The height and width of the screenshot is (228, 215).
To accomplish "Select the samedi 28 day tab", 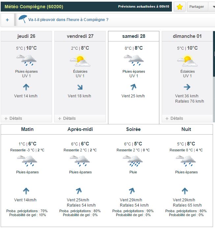I will click(133, 36).
